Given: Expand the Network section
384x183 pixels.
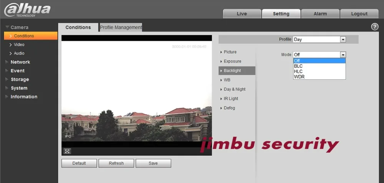Looking at the screenshot, I should tap(20, 62).
